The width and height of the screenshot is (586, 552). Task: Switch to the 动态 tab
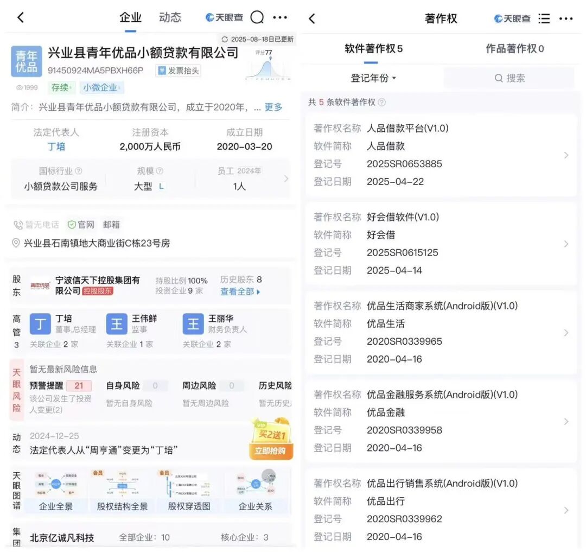[170, 17]
